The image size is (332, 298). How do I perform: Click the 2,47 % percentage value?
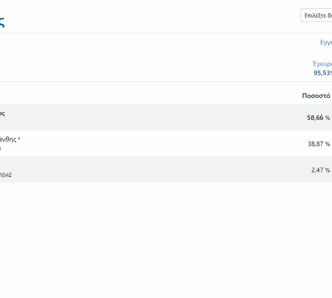tap(320, 170)
